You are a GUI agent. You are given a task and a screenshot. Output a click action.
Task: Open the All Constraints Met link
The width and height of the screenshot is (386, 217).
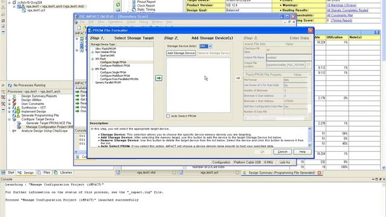point(340,15)
